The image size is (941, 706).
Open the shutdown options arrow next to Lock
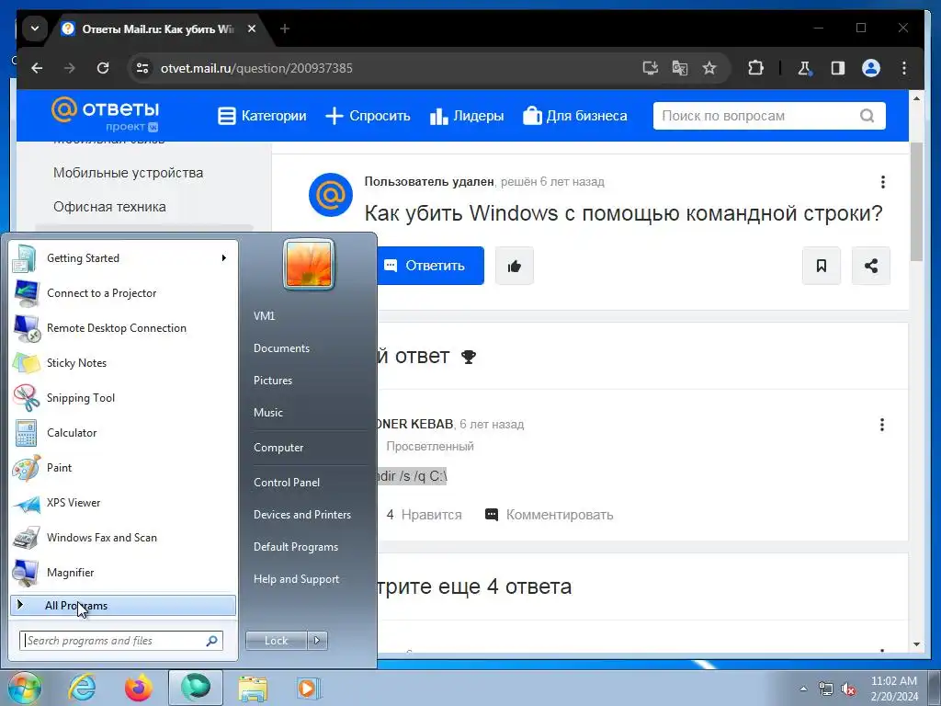click(x=317, y=641)
